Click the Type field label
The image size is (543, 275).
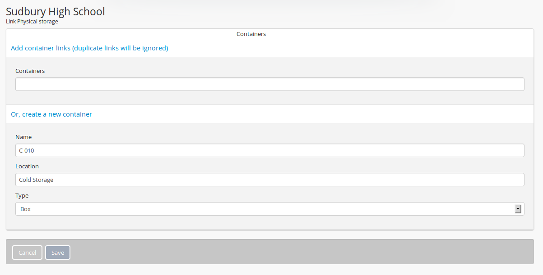click(22, 196)
